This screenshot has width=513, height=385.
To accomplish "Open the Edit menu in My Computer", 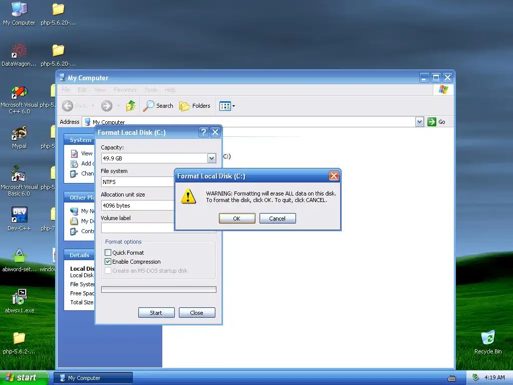I will pos(82,90).
